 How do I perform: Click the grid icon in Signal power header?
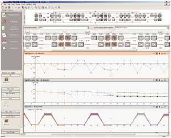(157, 53)
